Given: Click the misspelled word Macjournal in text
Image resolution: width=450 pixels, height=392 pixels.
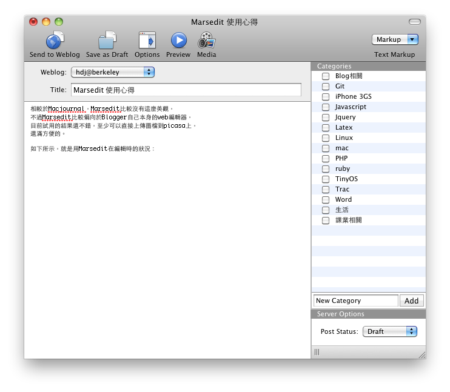Looking at the screenshot, I should pyautogui.click(x=66, y=109).
